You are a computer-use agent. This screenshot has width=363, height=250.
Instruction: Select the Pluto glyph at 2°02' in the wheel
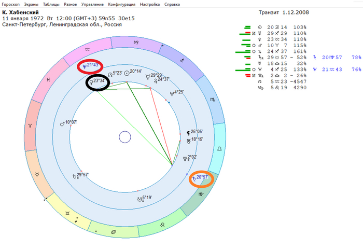pyautogui.click(x=185, y=159)
